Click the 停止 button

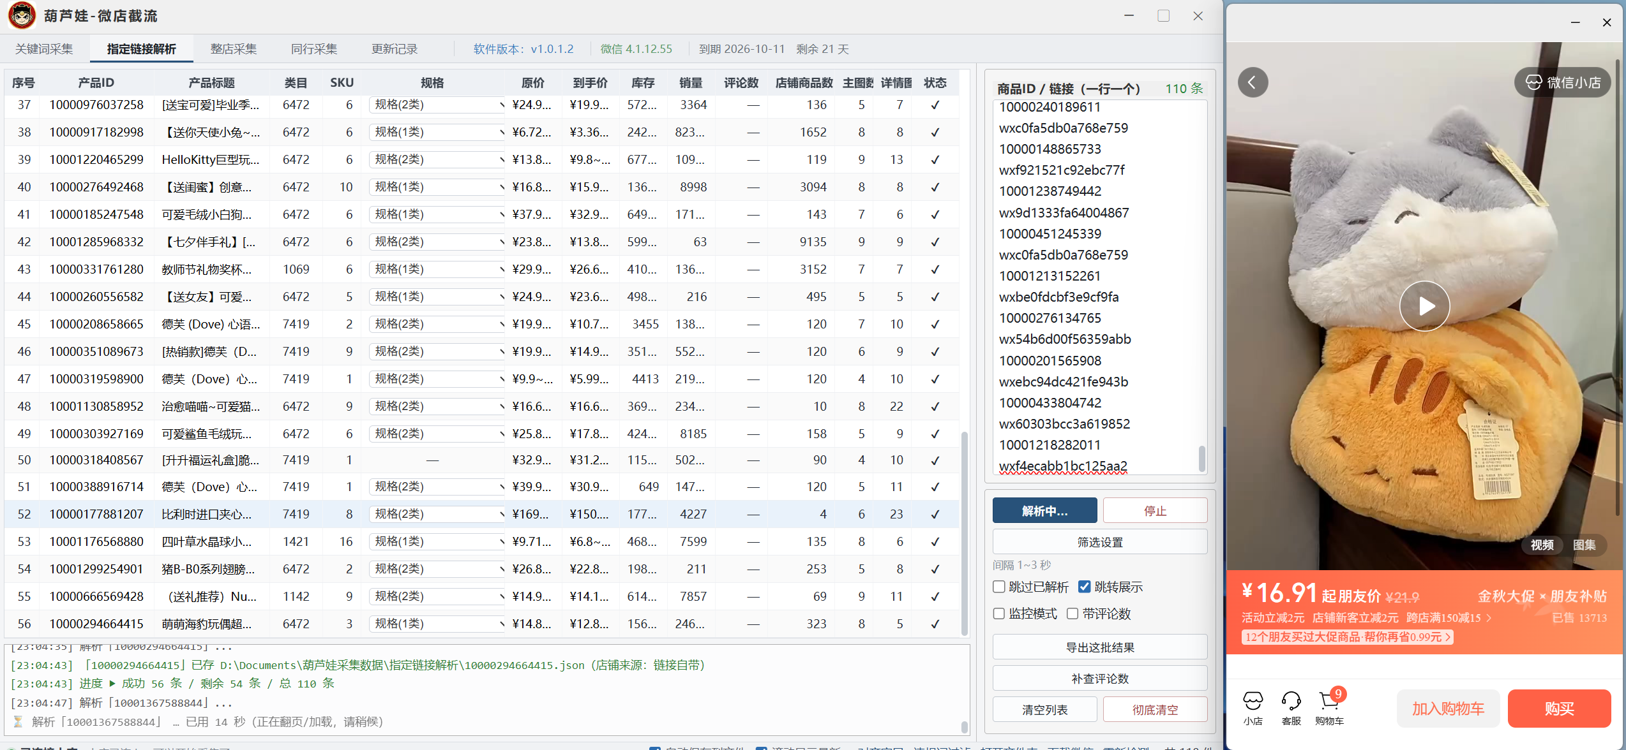(1155, 511)
